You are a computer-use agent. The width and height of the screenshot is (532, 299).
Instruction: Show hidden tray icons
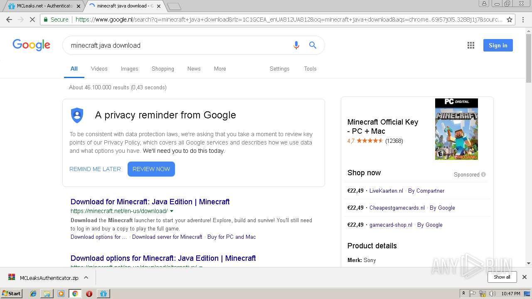pos(463,294)
